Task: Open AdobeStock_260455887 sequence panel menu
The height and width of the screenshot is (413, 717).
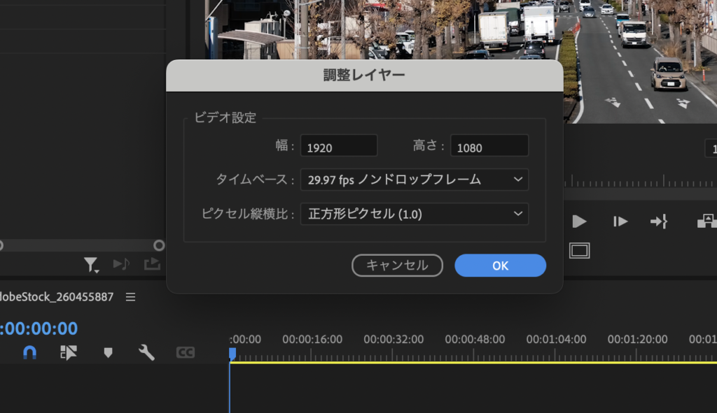Action: click(x=130, y=297)
